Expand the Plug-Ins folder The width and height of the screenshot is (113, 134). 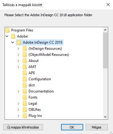pyautogui.click(x=19, y=116)
